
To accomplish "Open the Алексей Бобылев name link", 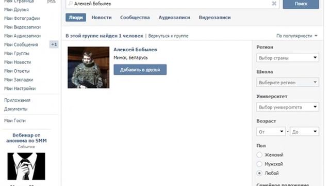I will (x=135, y=50).
